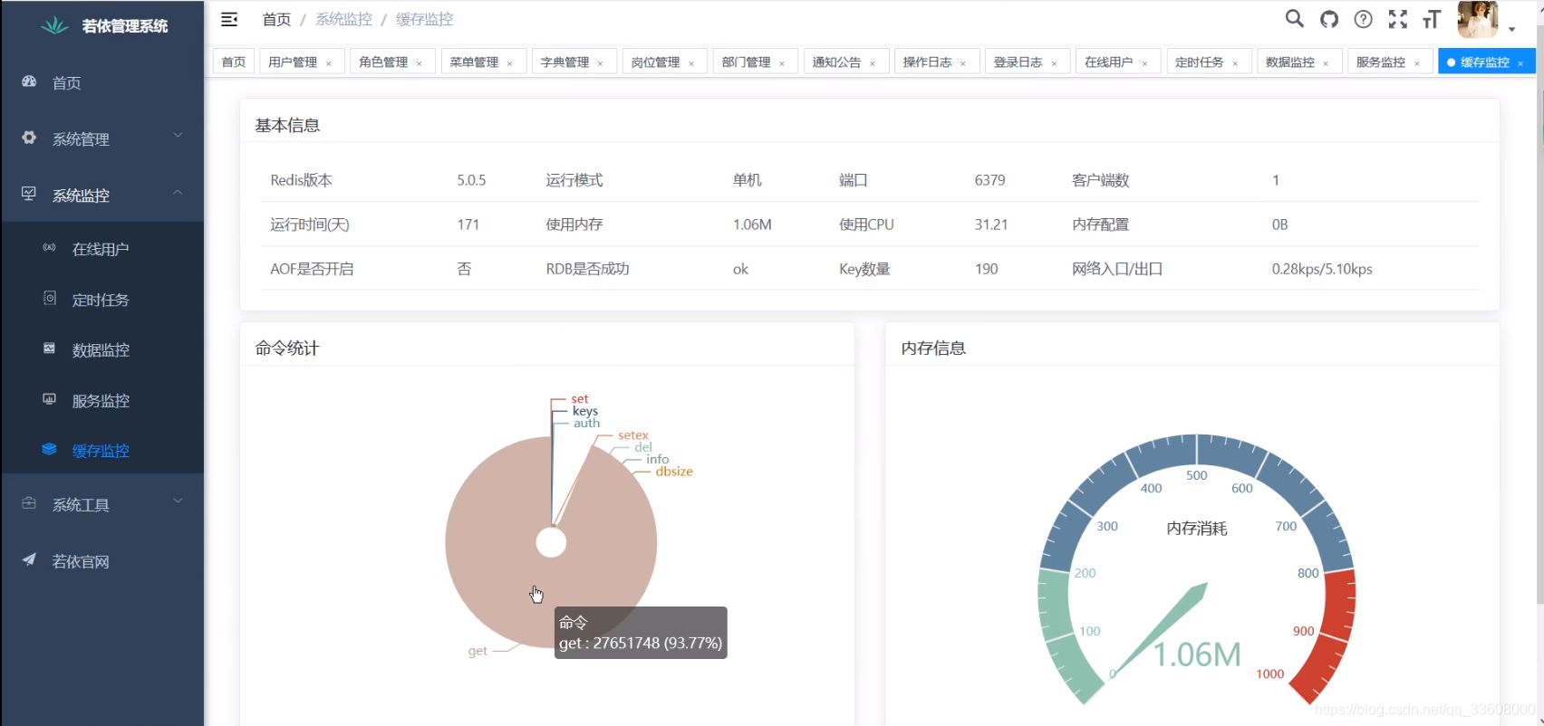Open 服务监控 in the sidebar
The width and height of the screenshot is (1544, 726).
click(101, 400)
